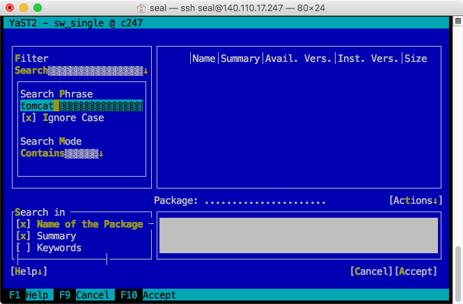The width and height of the screenshot is (463, 304).
Task: Expand the Search Mode Contains dropdown
Action: (x=61, y=153)
